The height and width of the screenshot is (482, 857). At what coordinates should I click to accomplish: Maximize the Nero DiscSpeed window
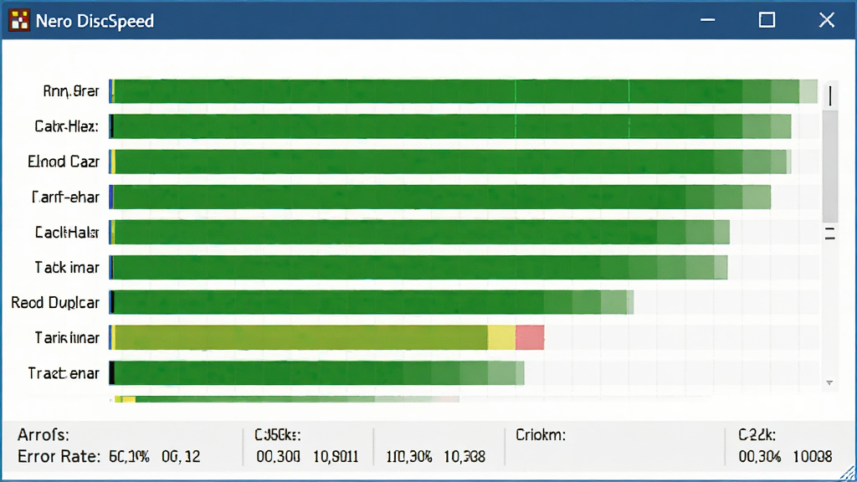coord(767,20)
